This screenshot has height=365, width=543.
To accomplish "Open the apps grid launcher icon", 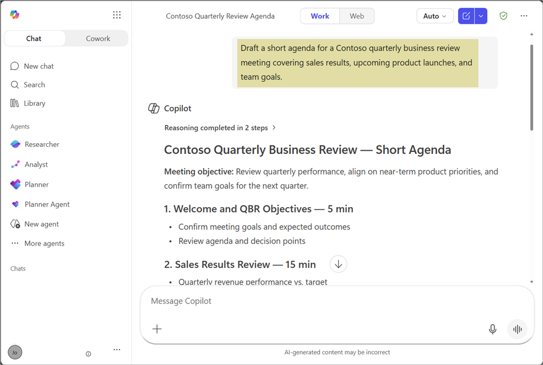I will (x=117, y=15).
